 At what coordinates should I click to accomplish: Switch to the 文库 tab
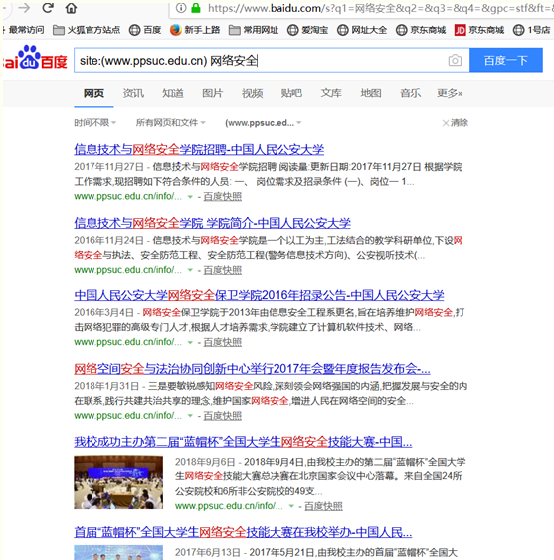(331, 93)
